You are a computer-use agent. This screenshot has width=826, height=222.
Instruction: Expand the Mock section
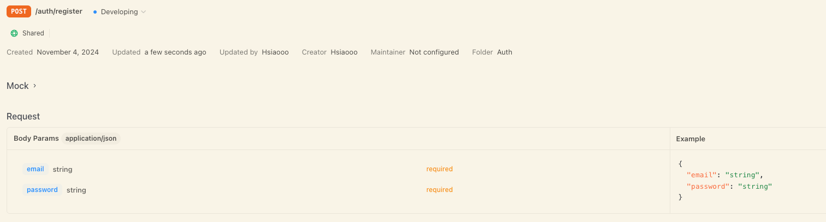[21, 86]
